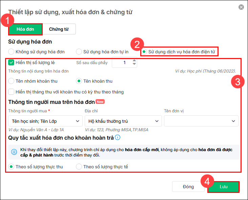Increase Số sau dấu phẩy with up arrow
This screenshot has height=200, width=248.
135,61
